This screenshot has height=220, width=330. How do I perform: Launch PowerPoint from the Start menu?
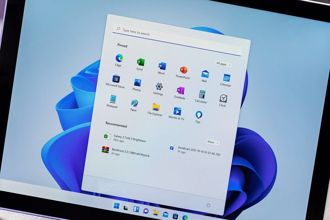tap(183, 73)
